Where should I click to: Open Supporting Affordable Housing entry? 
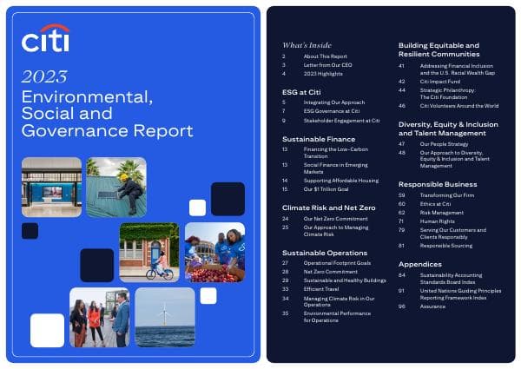[341, 181]
